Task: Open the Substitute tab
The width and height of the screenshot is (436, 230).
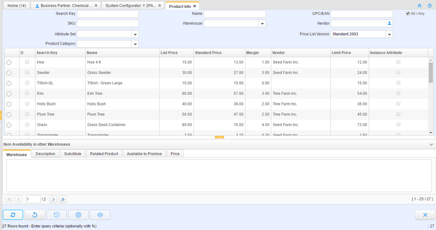Action: pos(72,154)
